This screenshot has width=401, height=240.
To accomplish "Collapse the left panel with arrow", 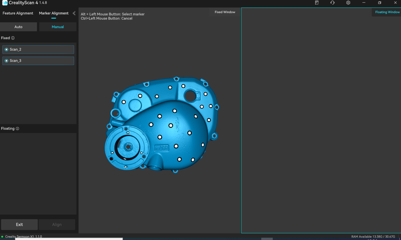I will pos(74,13).
